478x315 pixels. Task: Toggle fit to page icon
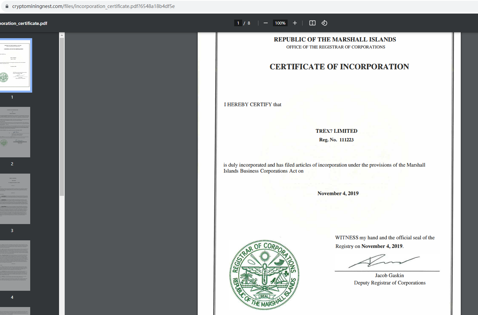(312, 23)
